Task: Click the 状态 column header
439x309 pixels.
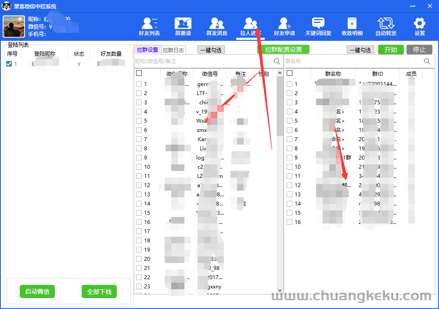Action: pos(79,53)
